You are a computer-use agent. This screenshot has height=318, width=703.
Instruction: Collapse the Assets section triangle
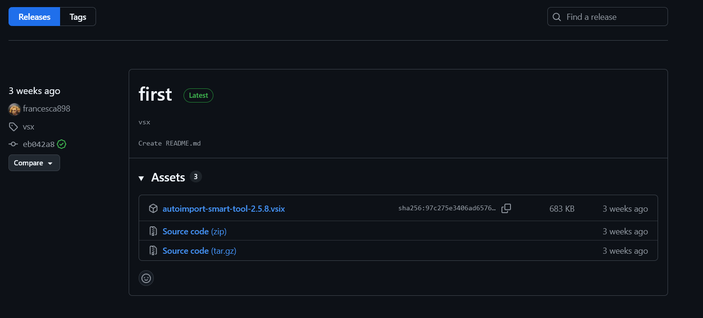click(141, 178)
